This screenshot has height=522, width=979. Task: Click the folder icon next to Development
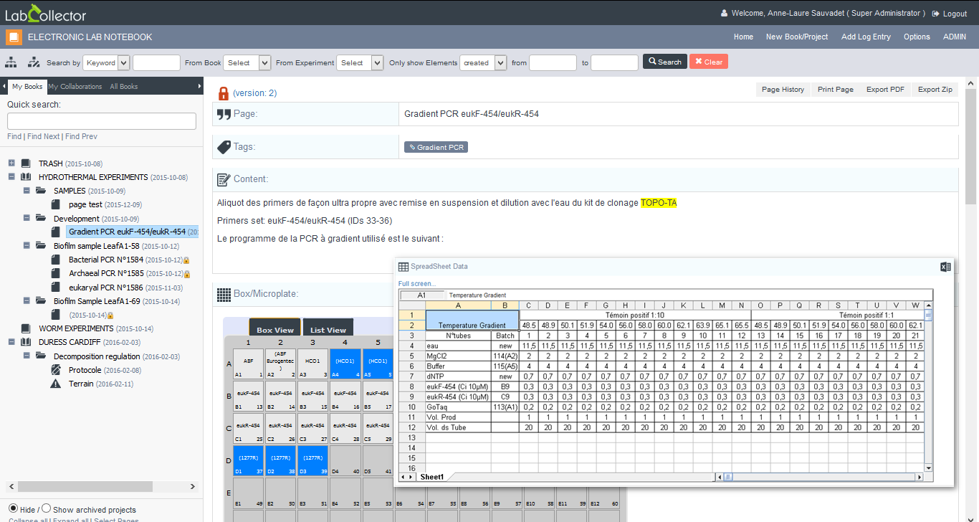click(x=41, y=219)
